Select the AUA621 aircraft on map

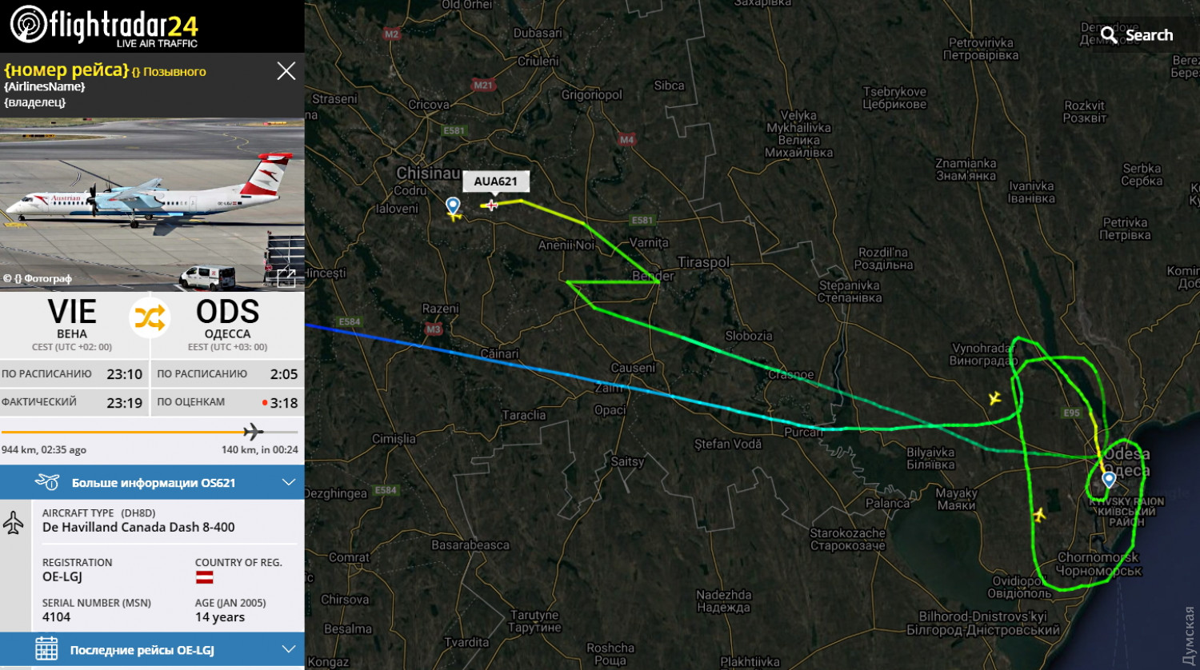click(x=491, y=205)
